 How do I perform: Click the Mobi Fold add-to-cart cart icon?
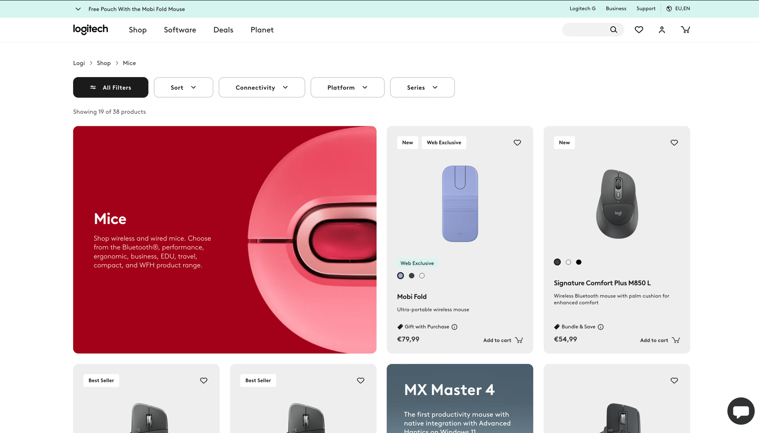[x=519, y=340]
